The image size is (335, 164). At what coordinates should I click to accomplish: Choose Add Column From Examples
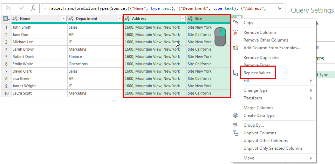pos(272,48)
